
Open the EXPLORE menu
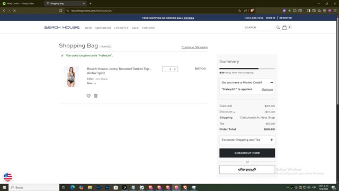pyautogui.click(x=148, y=28)
